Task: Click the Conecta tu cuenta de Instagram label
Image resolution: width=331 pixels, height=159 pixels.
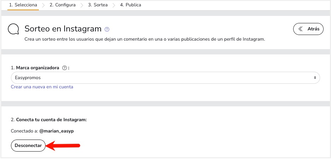Action: (51, 120)
